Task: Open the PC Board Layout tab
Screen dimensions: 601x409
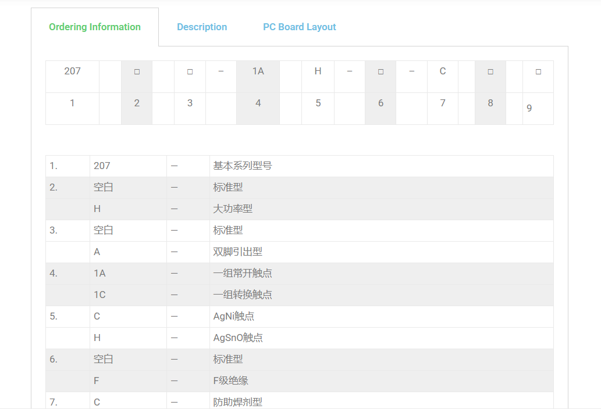Action: click(x=299, y=27)
